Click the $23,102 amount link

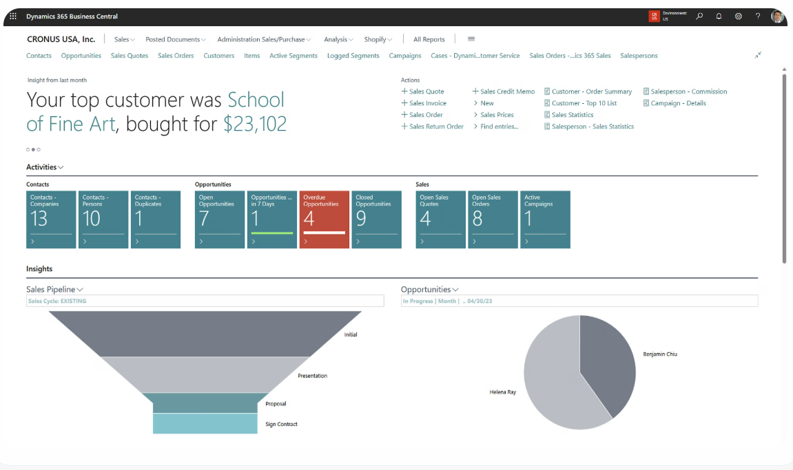coord(255,124)
